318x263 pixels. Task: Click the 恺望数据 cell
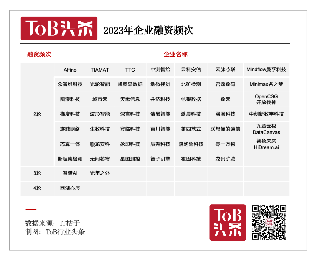pos(191,99)
